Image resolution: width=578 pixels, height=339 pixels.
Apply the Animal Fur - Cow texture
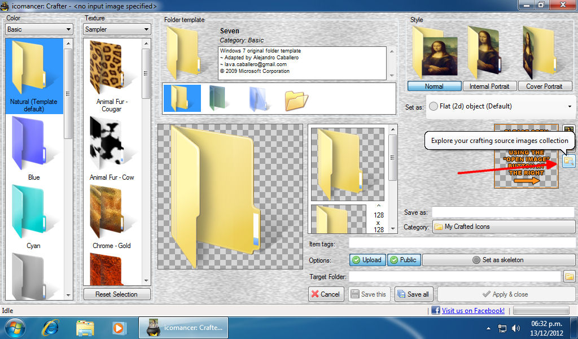click(112, 148)
